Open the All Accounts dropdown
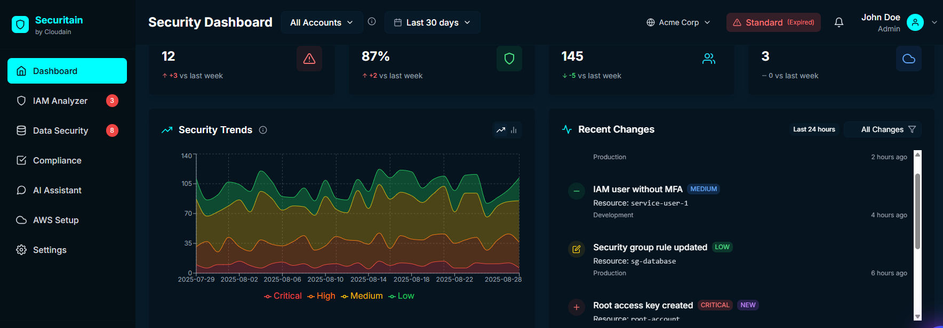The height and width of the screenshot is (328, 943). coord(322,22)
